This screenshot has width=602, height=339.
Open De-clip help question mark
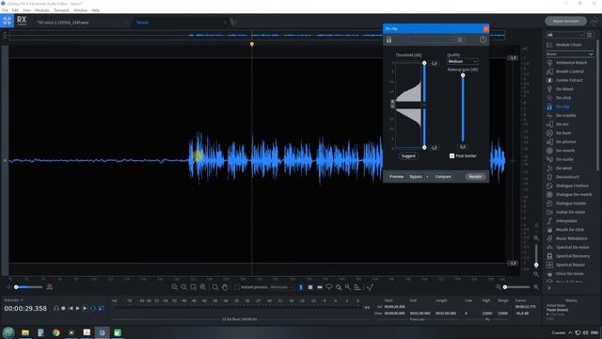(x=483, y=40)
